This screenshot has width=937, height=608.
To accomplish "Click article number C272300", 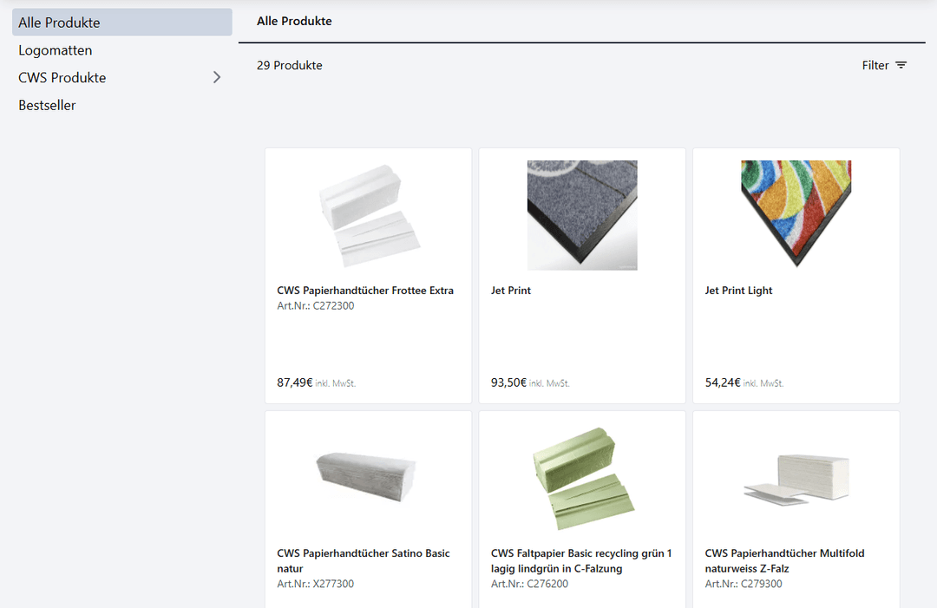I will coord(315,305).
